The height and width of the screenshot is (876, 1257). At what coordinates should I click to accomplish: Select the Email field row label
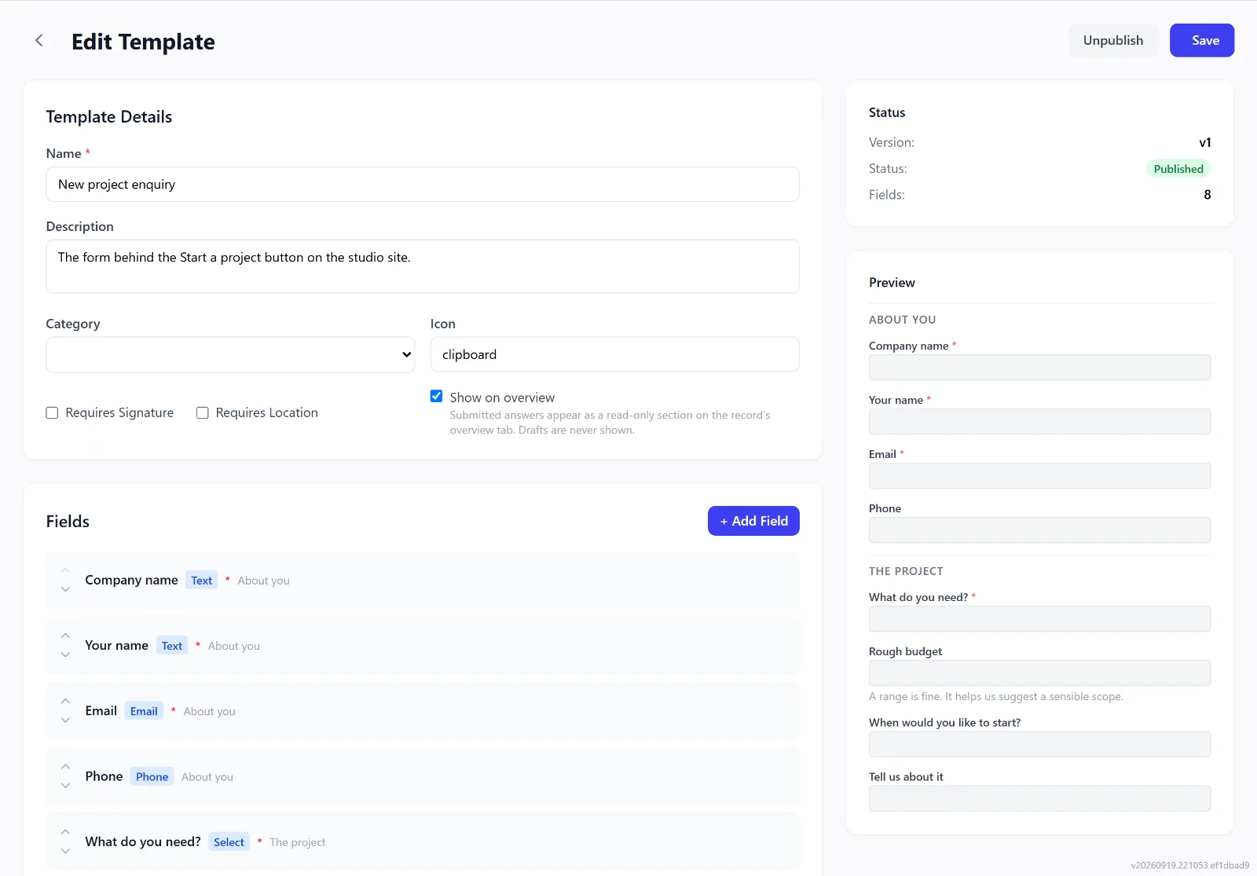click(x=101, y=710)
